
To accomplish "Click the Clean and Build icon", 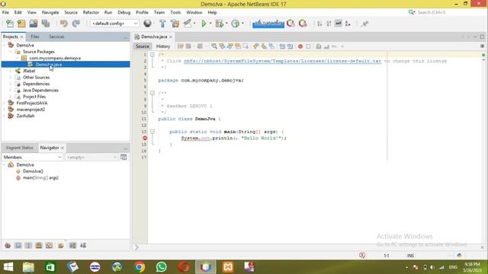I will pyautogui.click(x=175, y=24).
